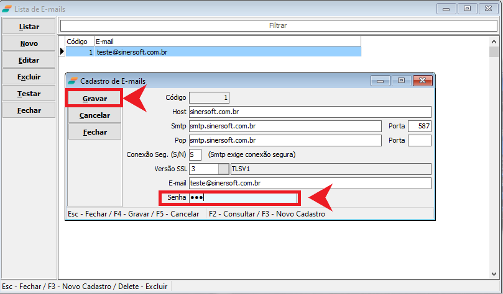Click Cancelar in the Cadastro dialog

point(95,115)
